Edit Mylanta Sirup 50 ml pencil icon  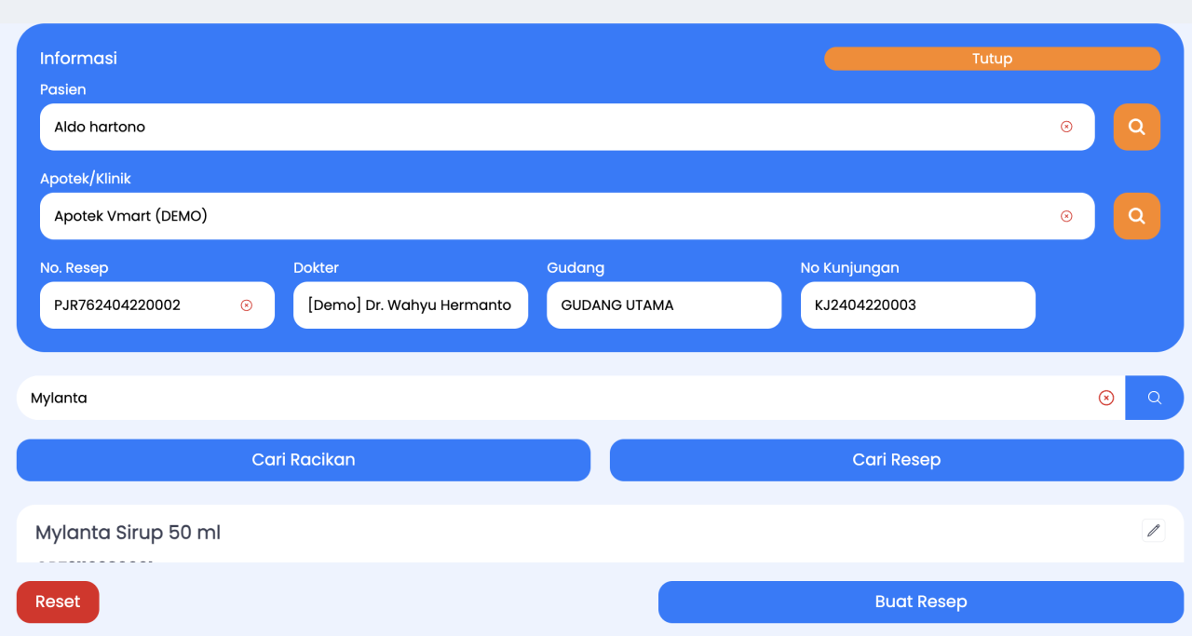(1153, 531)
